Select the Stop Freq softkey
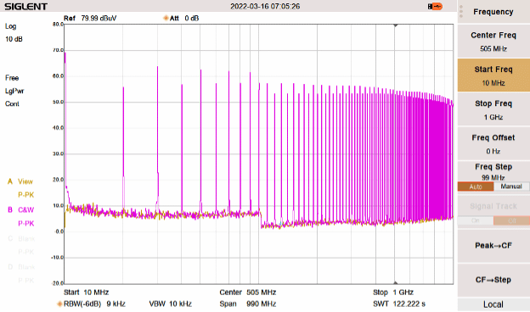This screenshot has height=312, width=530. pos(493,109)
